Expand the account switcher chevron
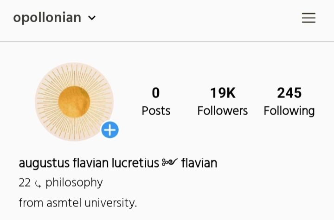This screenshot has height=220, width=334. point(92,18)
